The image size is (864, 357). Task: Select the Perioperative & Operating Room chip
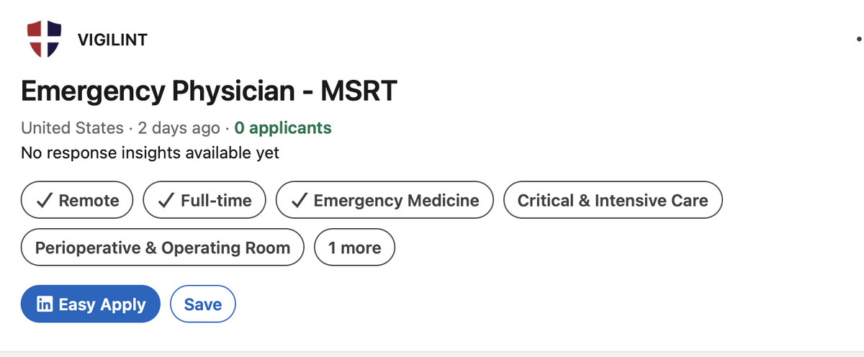point(163,248)
